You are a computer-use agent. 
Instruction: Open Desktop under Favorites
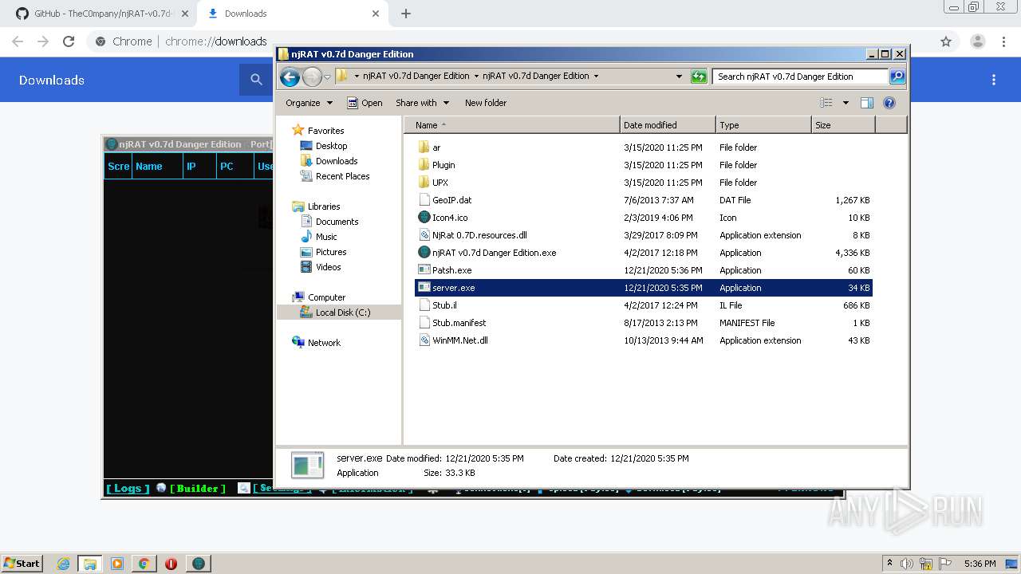coord(331,146)
